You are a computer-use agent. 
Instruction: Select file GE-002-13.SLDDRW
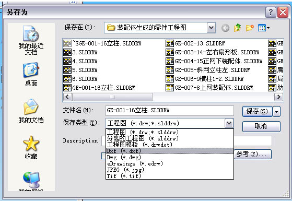(195, 43)
